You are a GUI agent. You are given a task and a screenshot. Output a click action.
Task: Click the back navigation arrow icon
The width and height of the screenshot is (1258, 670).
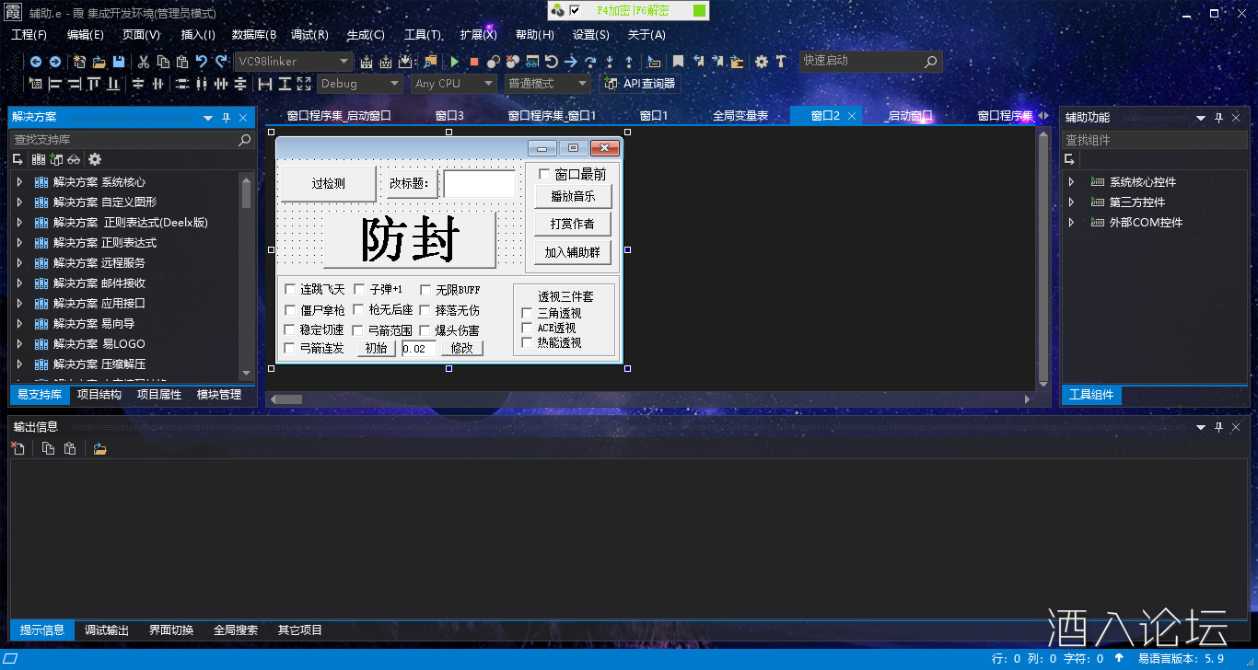point(35,62)
